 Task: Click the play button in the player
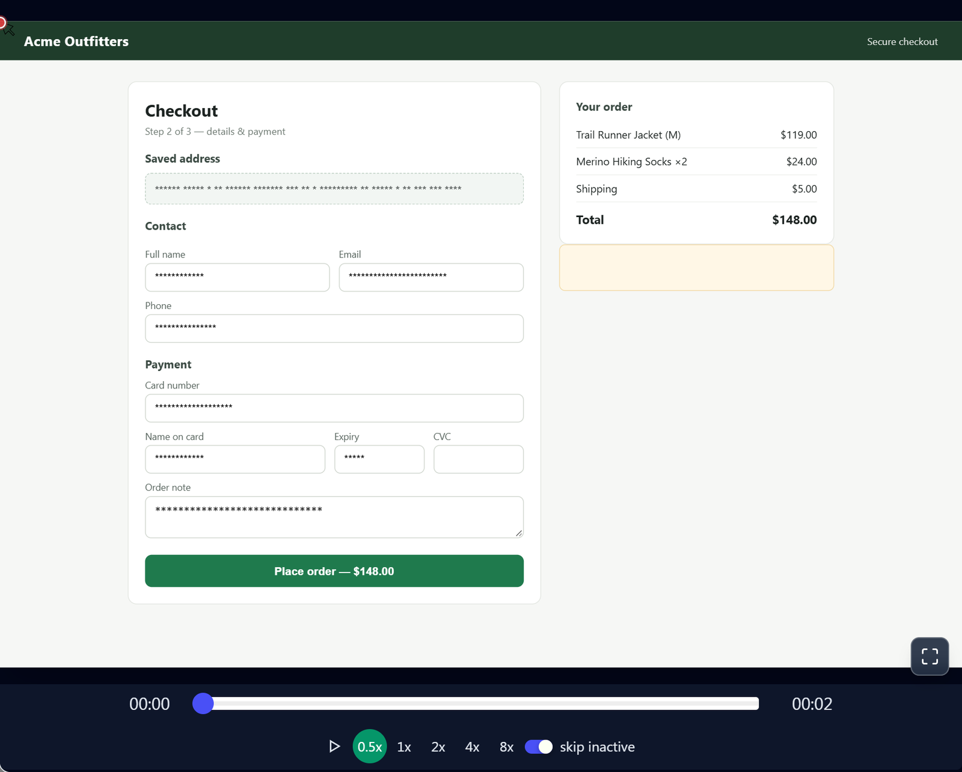(334, 746)
